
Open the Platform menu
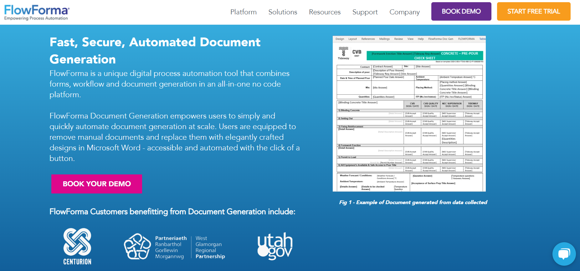click(244, 12)
